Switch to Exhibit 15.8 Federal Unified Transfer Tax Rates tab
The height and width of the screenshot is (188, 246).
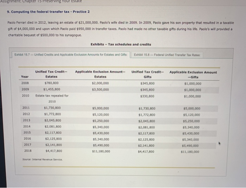[x=167, y=55]
